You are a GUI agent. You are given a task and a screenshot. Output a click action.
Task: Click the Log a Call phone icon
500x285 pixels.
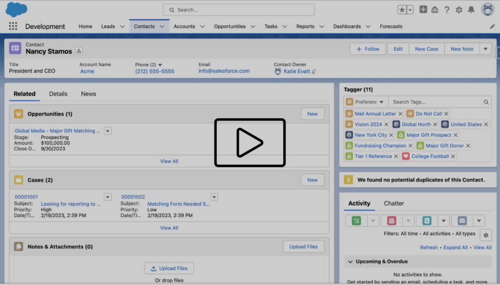[x=427, y=220]
